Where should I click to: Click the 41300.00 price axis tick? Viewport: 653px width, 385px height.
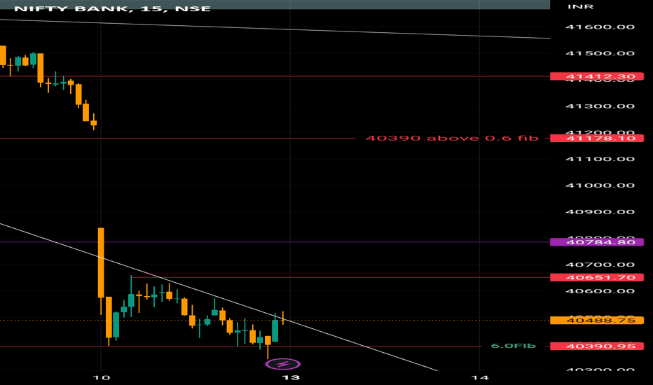point(600,106)
